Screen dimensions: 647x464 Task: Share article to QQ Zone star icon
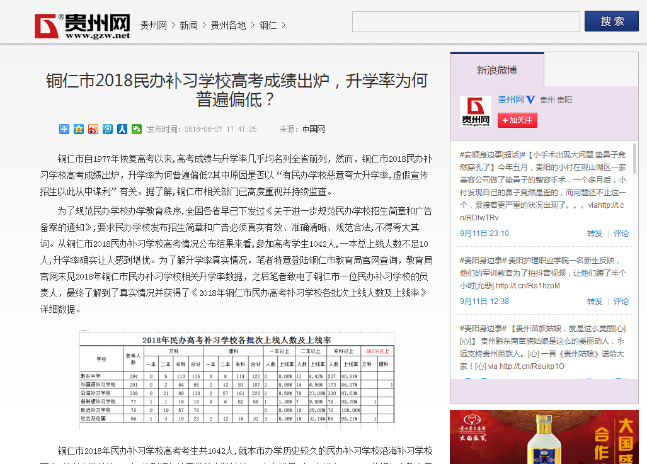[x=79, y=129]
